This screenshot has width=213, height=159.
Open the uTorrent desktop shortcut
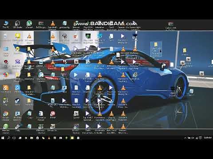(x=29, y=24)
